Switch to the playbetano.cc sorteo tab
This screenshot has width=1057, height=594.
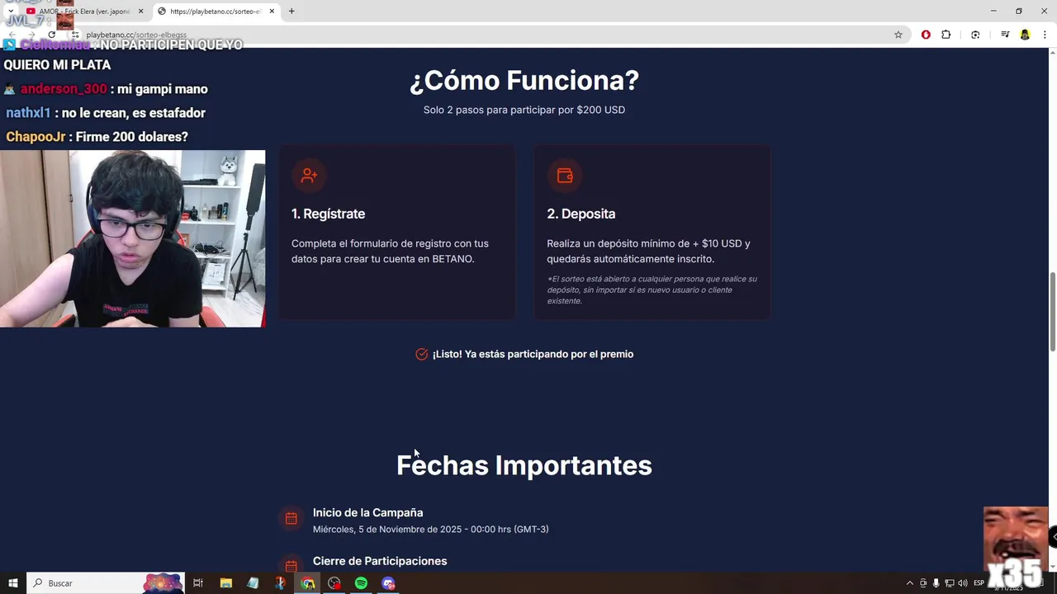[x=215, y=12]
